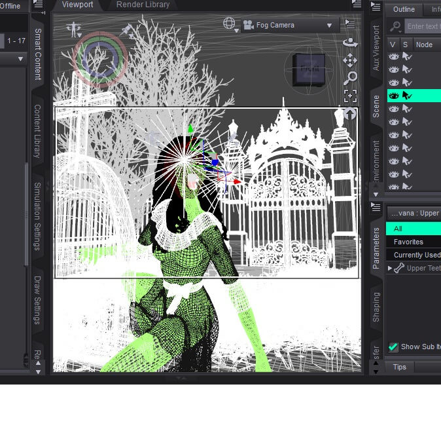Screen dimensions: 441x433
Task: Open dropdown arrow below '1 - 17'
Action: point(20,59)
